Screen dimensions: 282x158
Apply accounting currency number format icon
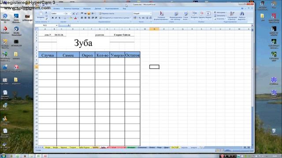135,18
